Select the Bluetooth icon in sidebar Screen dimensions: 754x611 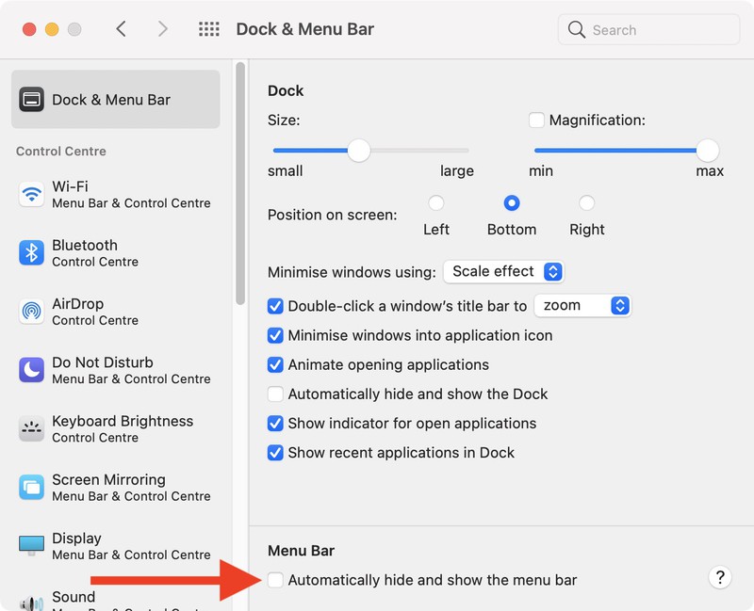[32, 253]
